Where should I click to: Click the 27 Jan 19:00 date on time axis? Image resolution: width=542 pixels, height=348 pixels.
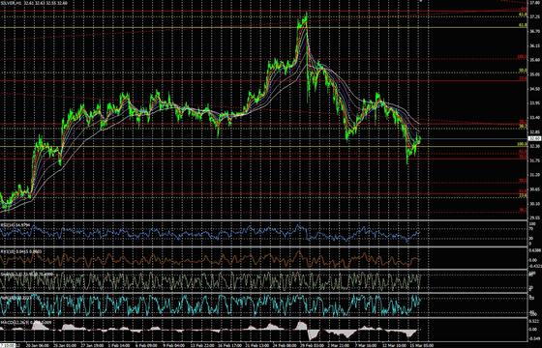point(91,345)
